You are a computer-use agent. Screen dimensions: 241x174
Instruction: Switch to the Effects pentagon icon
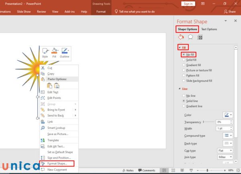[190, 37]
